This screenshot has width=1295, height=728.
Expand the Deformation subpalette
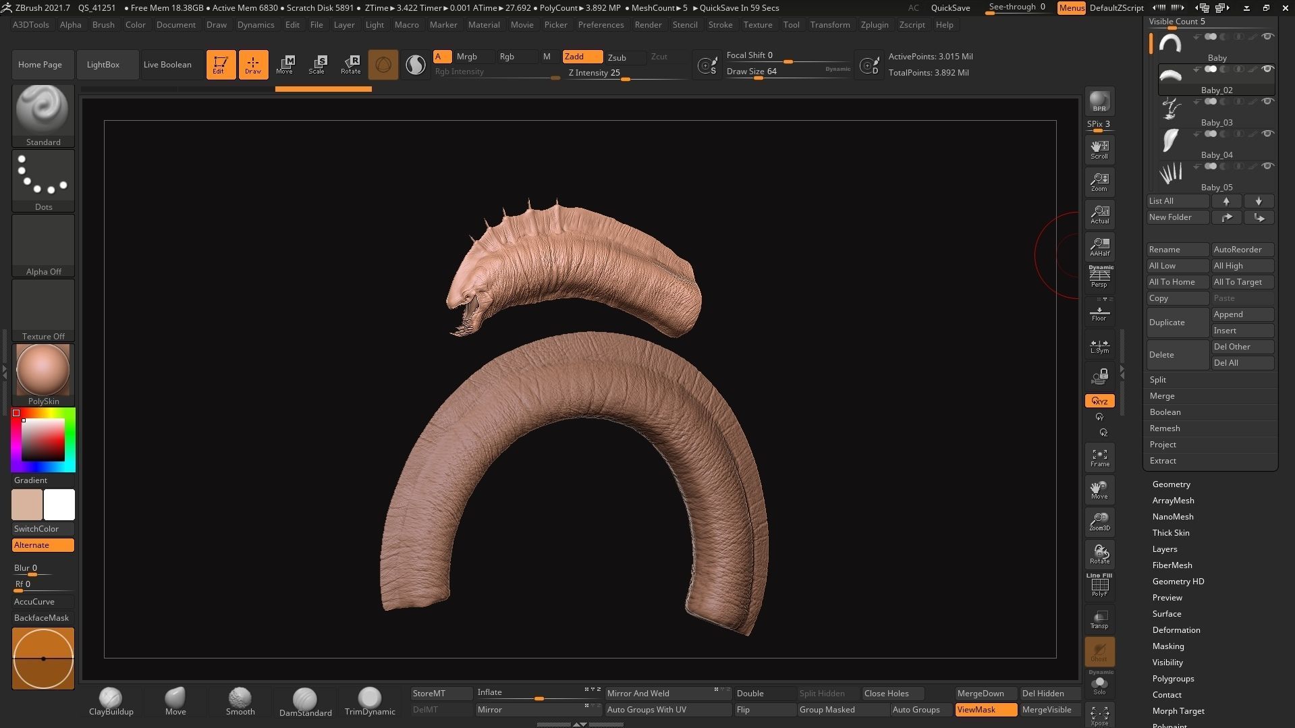(x=1176, y=630)
